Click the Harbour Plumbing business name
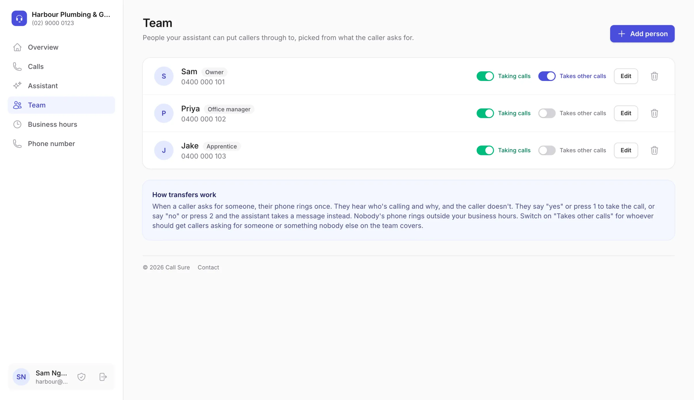The height and width of the screenshot is (400, 694). (71, 14)
